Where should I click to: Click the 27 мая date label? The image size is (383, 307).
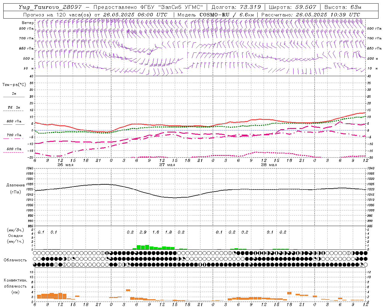pos(167,165)
